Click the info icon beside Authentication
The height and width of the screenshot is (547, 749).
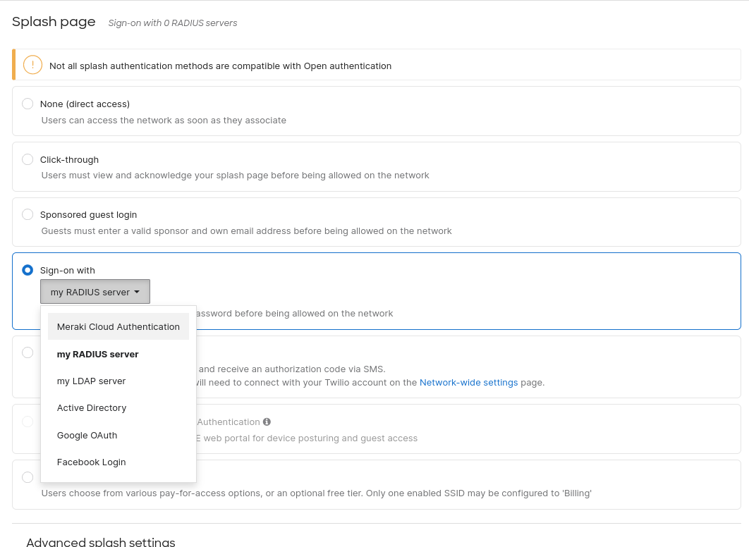click(267, 422)
